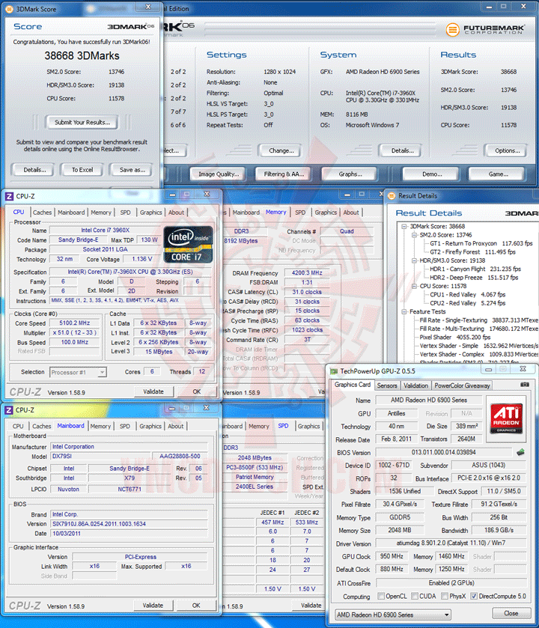Close the 3DMark Score dialog

click(147, 7)
